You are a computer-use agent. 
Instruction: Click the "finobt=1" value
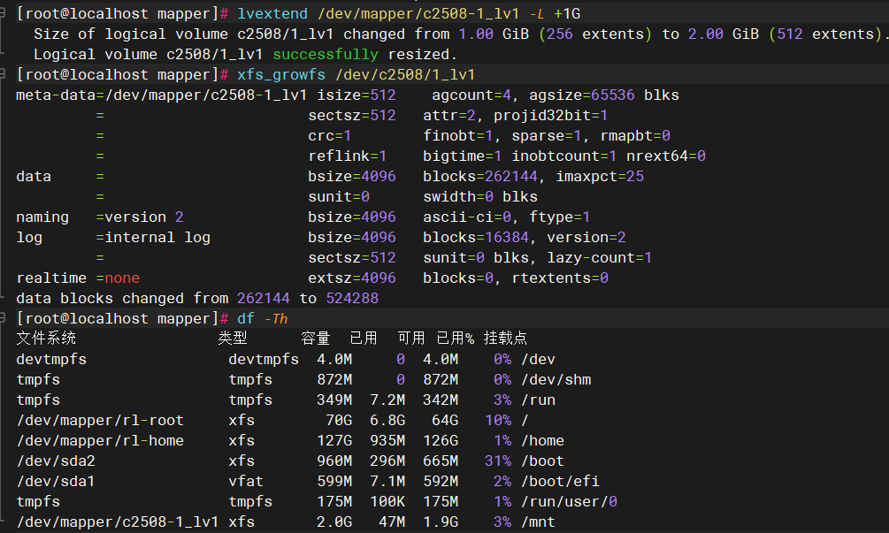click(457, 136)
